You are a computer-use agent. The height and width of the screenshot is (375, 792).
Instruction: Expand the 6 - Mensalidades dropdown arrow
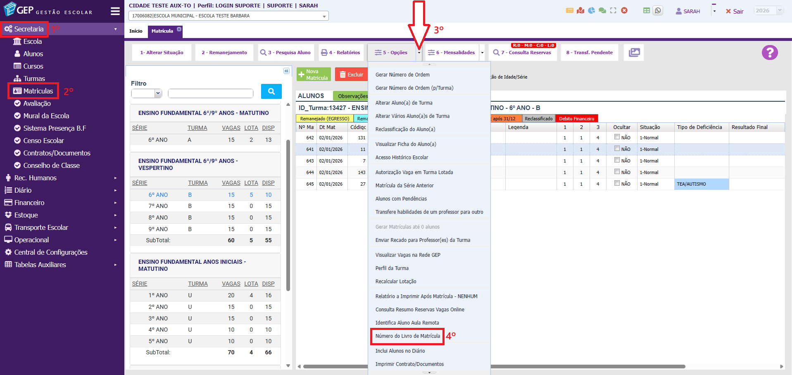482,53
